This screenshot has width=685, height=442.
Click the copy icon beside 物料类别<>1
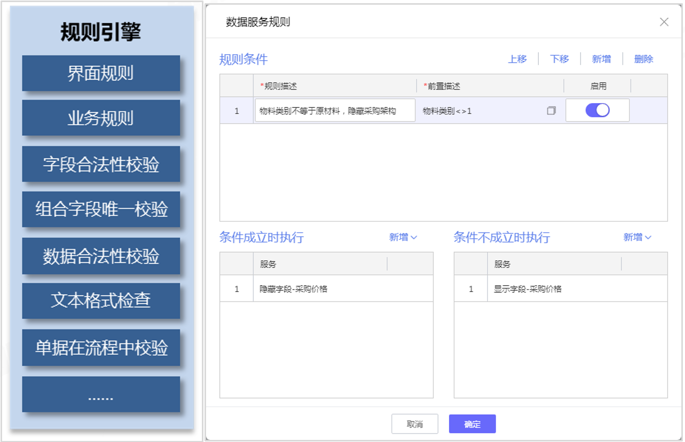click(x=551, y=111)
